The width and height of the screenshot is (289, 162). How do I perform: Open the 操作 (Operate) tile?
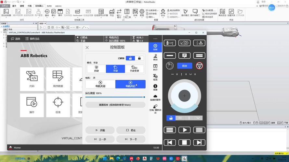click(x=32, y=105)
